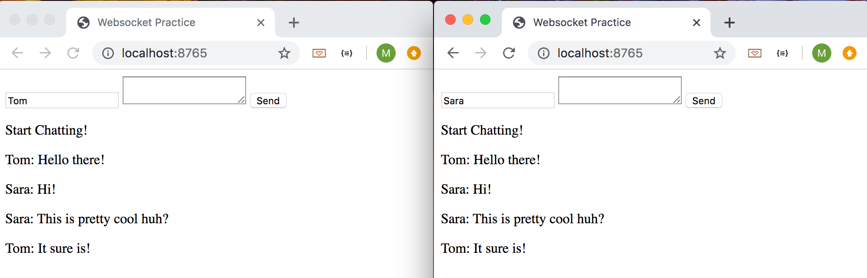The height and width of the screenshot is (278, 867).
Task: Click orange update arrow icon in right window
Action: 850,53
